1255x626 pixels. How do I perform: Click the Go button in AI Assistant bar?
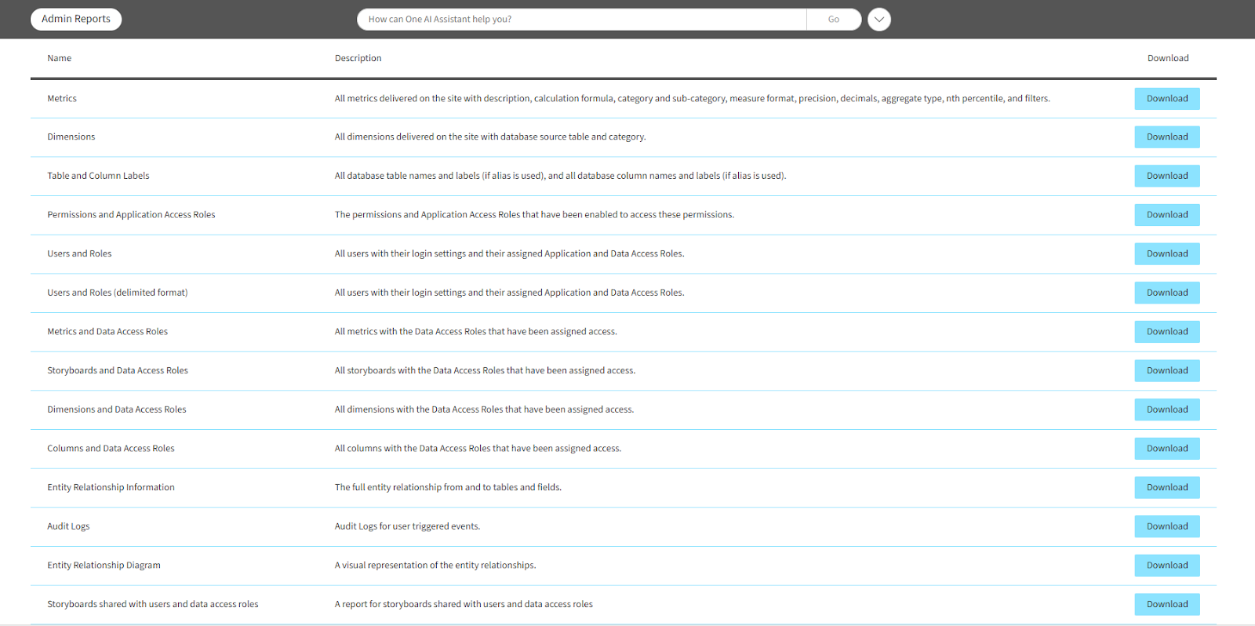point(833,20)
